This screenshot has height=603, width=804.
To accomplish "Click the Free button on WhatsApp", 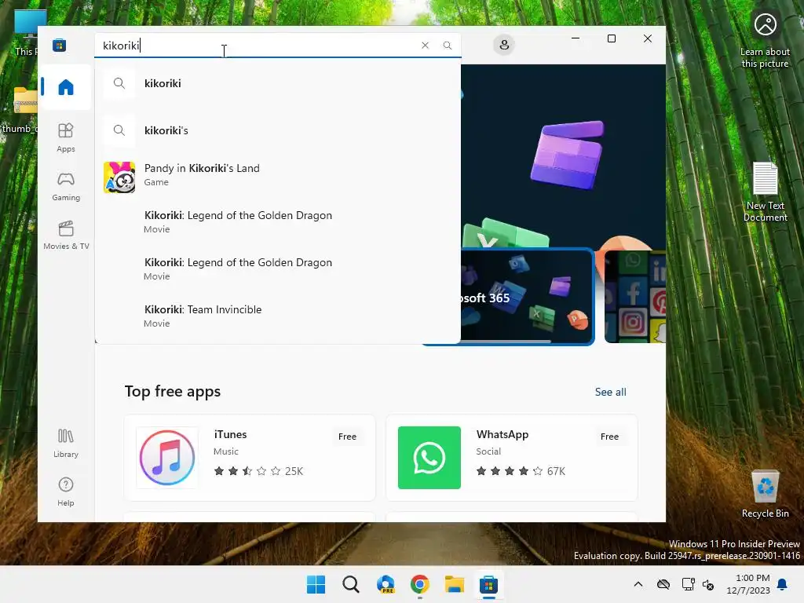I will click(x=609, y=437).
